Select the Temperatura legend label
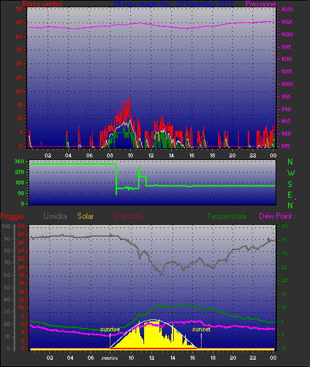The width and height of the screenshot is (310, 367). 226,216
